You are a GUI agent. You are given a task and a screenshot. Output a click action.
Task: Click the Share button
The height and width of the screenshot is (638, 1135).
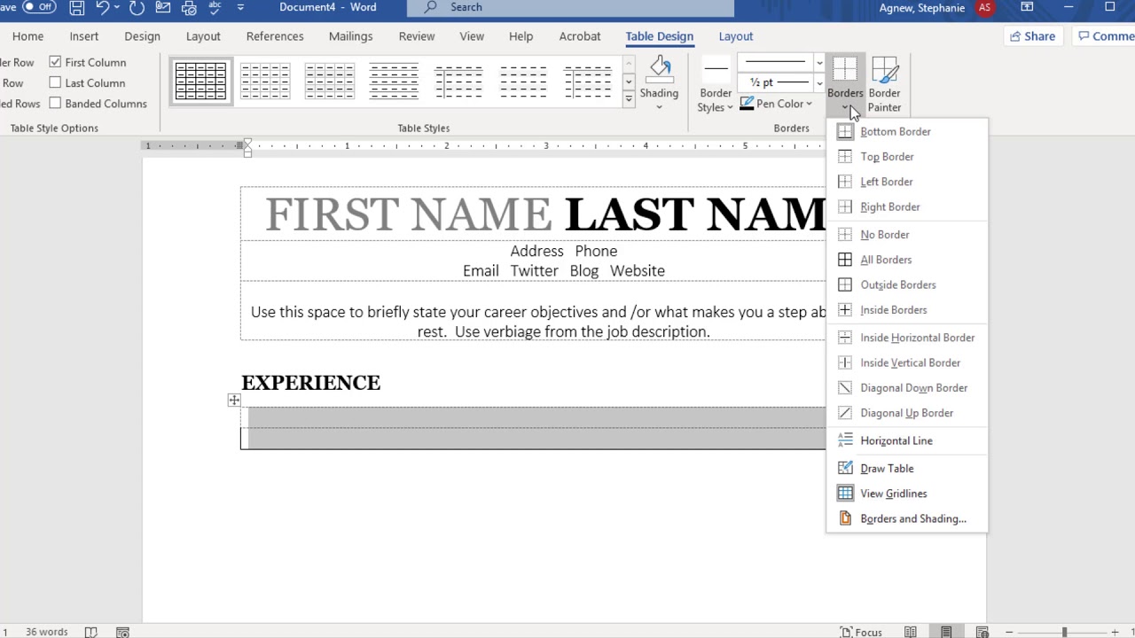(1031, 36)
